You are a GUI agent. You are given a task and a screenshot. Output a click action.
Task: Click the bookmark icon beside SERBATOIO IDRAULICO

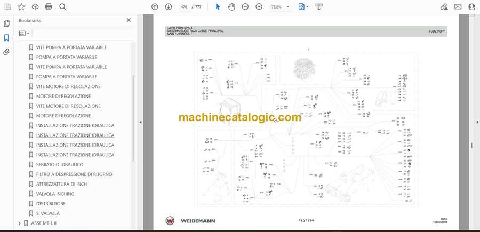pos(31,165)
